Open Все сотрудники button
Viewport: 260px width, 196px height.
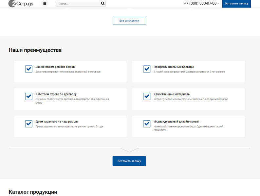click(129, 21)
